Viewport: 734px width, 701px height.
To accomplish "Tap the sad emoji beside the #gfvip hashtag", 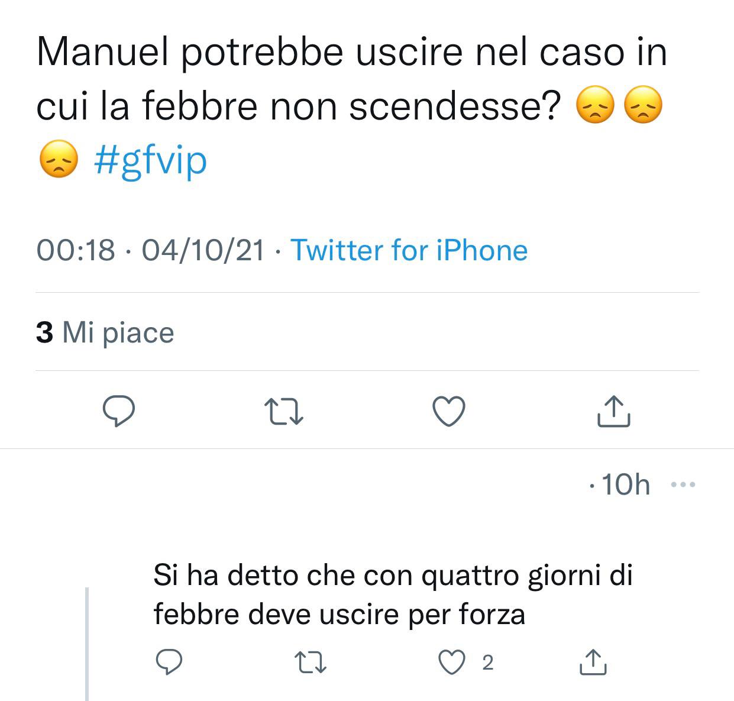I will point(59,160).
